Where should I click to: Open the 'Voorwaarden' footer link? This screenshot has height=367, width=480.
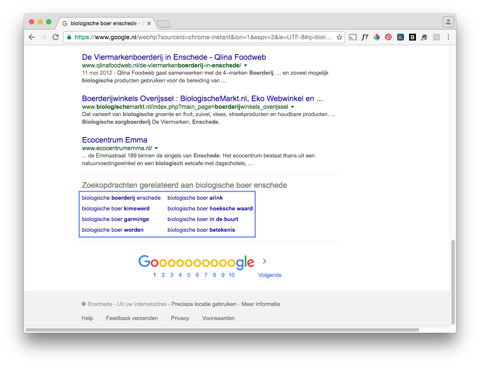coord(219,318)
